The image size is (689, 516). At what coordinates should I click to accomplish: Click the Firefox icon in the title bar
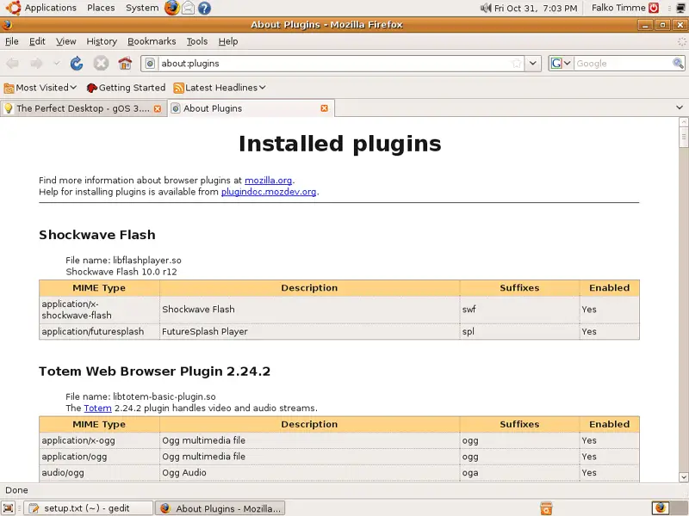pyautogui.click(x=7, y=25)
